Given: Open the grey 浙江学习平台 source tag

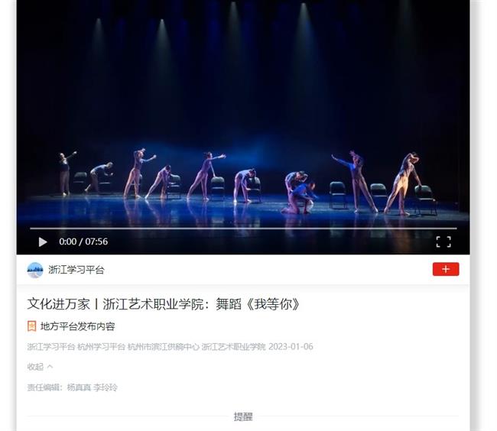Looking at the screenshot, I should pyautogui.click(x=51, y=346).
